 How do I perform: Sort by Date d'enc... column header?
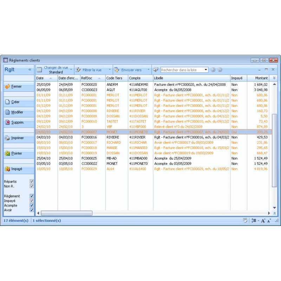coord(69,78)
